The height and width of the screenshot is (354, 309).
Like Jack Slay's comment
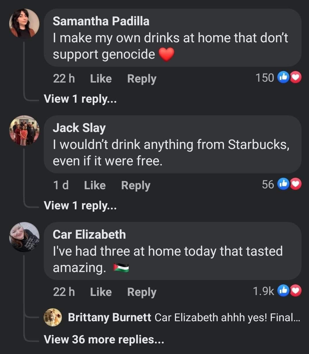pyautogui.click(x=95, y=185)
